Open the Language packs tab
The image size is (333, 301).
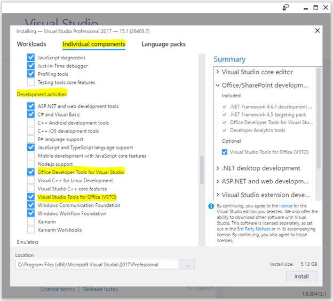[163, 44]
